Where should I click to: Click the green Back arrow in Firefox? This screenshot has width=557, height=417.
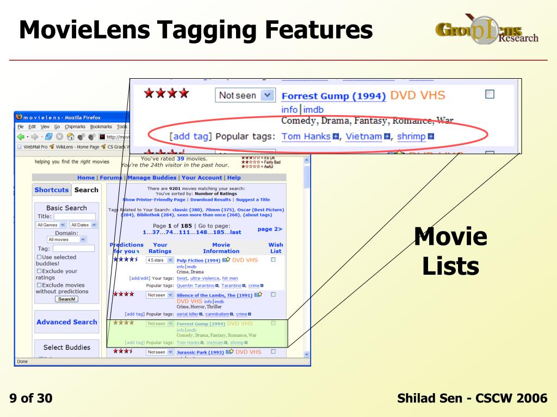(x=21, y=137)
